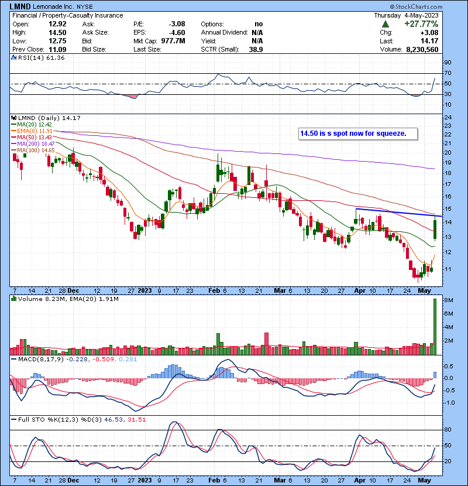Click the MACD signal value -0.509
The width and height of the screenshot is (468, 486).
[x=103, y=360]
